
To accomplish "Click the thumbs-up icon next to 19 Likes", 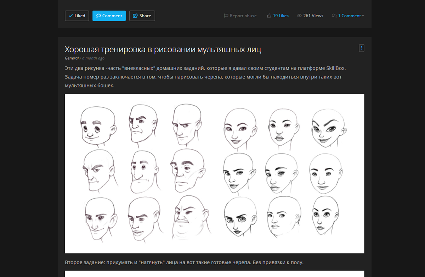I will (269, 16).
